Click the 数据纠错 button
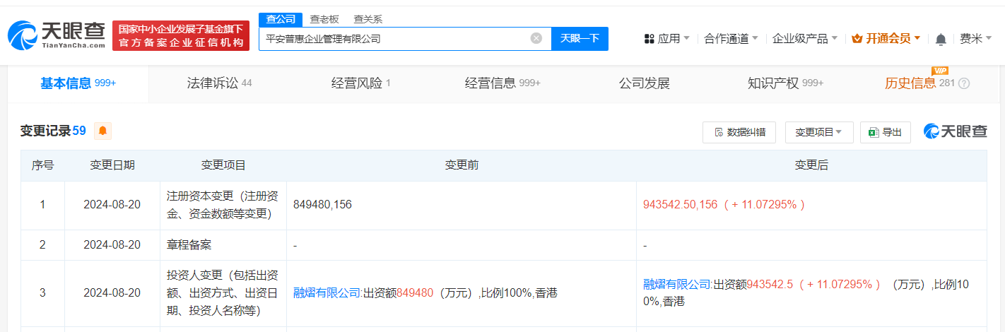The width and height of the screenshot is (1005, 332). tap(739, 132)
